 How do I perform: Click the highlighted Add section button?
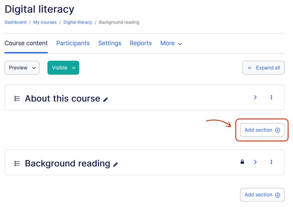[x=262, y=130]
